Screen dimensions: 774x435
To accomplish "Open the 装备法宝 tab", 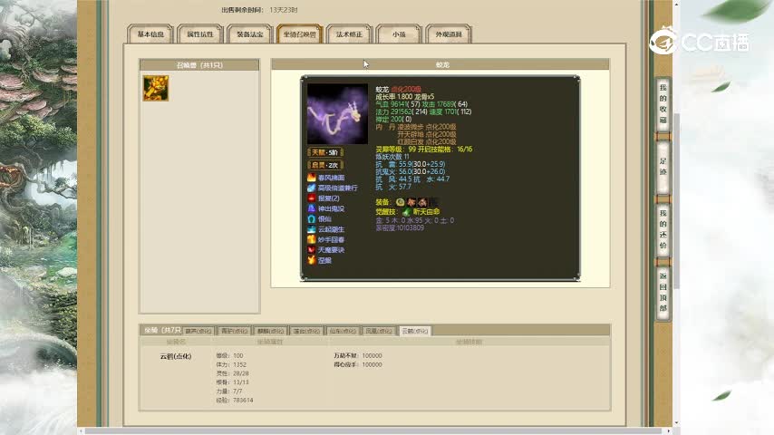I will pos(249,34).
